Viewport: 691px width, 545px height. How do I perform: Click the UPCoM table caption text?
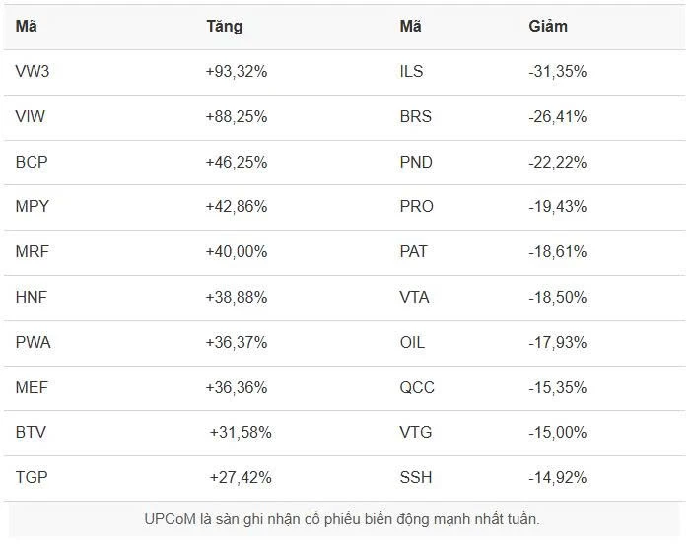pyautogui.click(x=342, y=518)
